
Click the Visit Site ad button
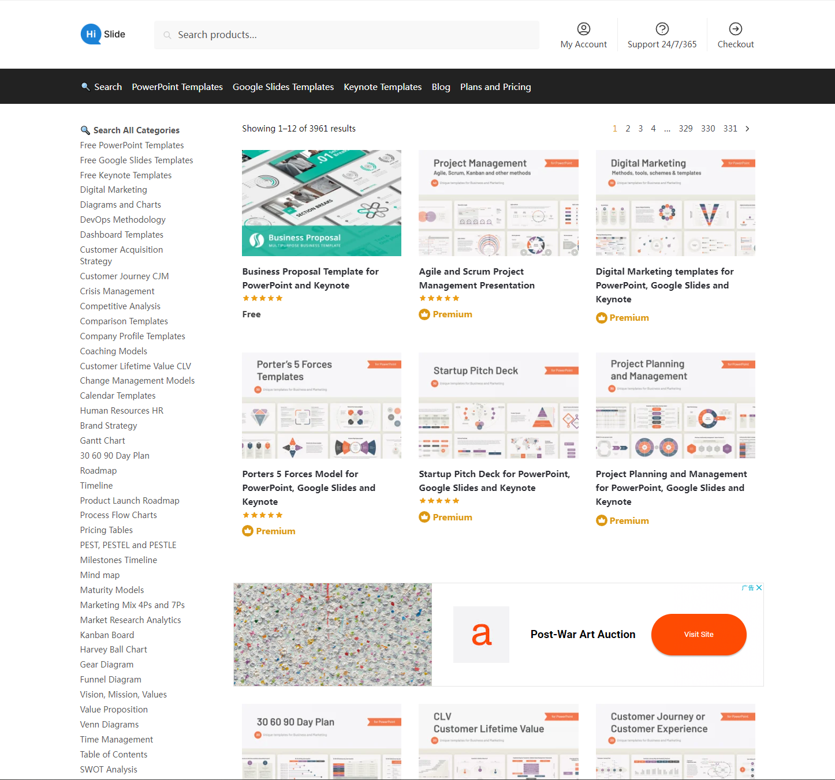[699, 634]
